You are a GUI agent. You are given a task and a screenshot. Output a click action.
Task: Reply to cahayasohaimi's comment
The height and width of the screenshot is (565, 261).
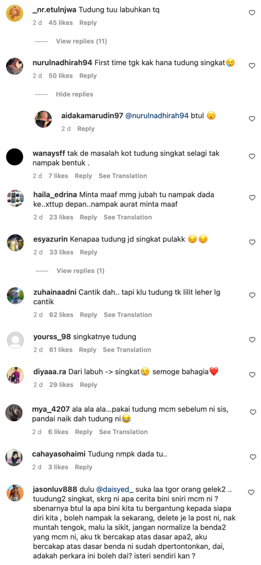(x=84, y=467)
